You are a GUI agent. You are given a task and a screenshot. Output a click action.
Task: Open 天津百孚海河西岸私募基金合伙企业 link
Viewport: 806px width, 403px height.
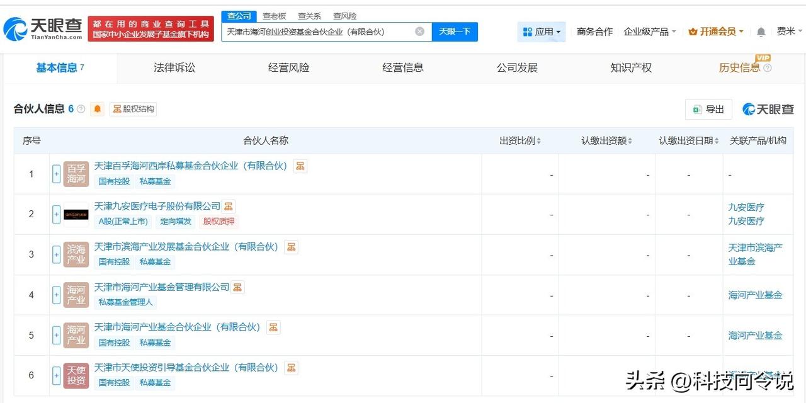191,166
